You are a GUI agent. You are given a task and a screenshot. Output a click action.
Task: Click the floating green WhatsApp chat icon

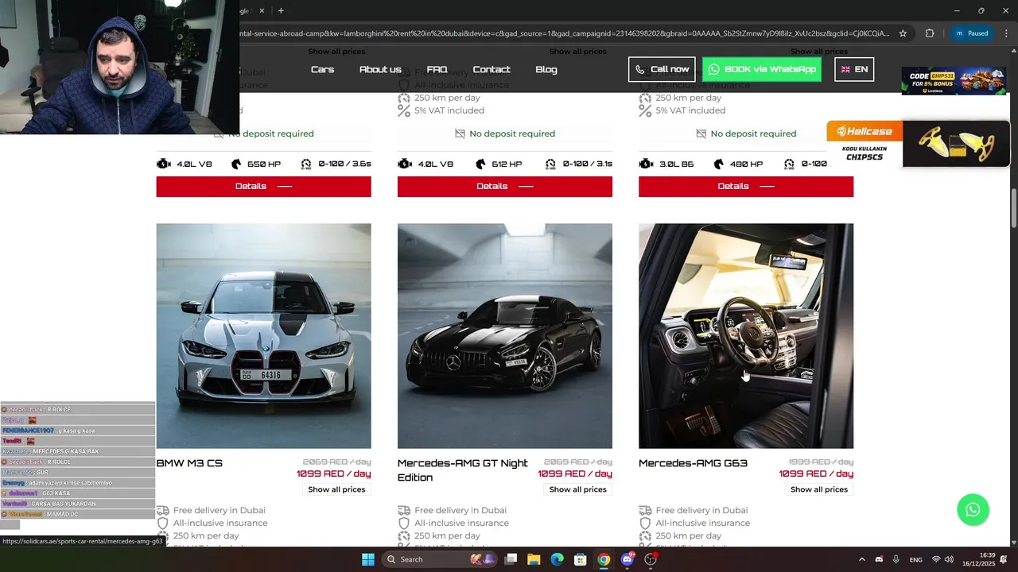click(x=973, y=510)
